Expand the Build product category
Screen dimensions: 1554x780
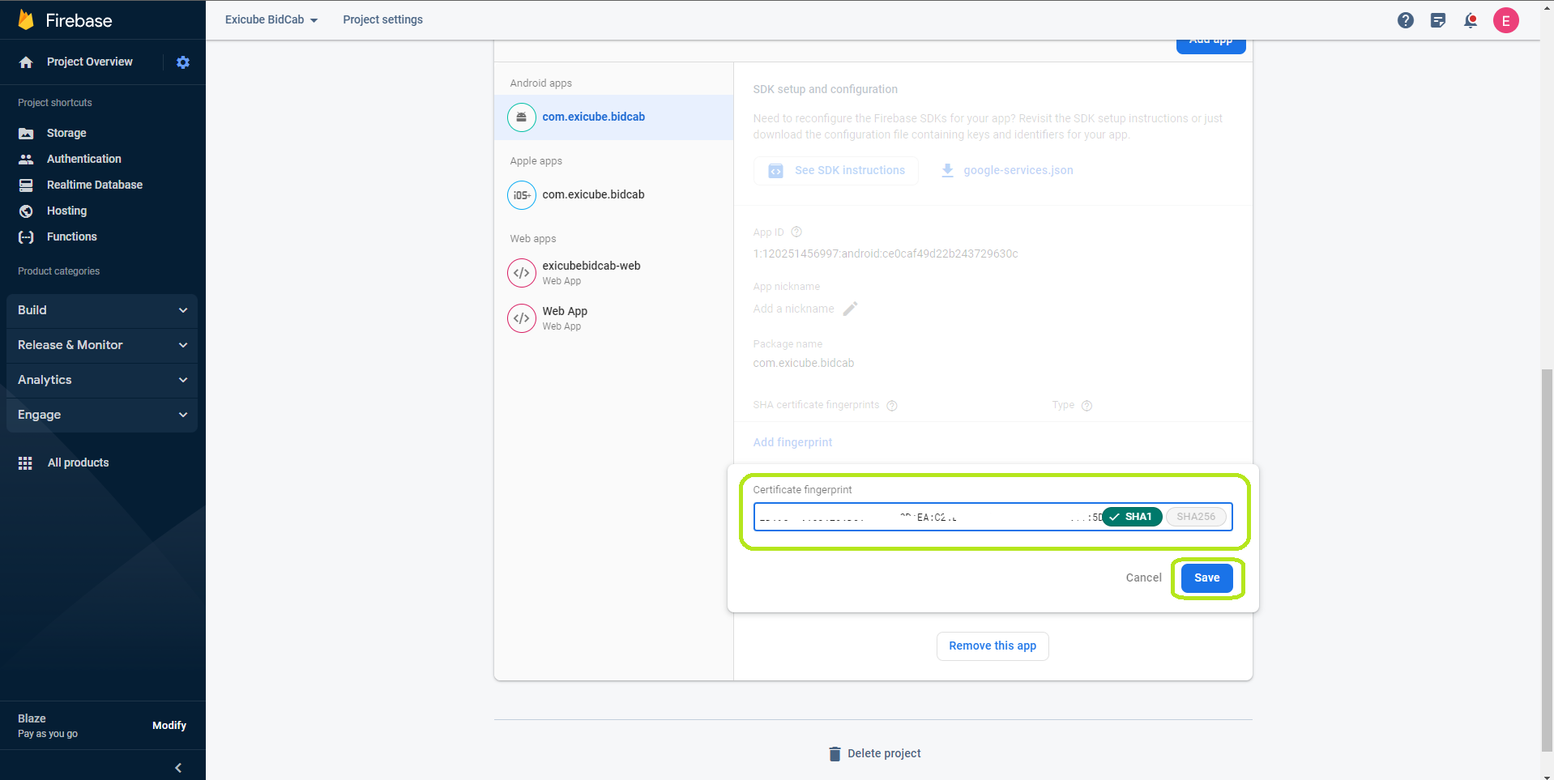click(102, 310)
